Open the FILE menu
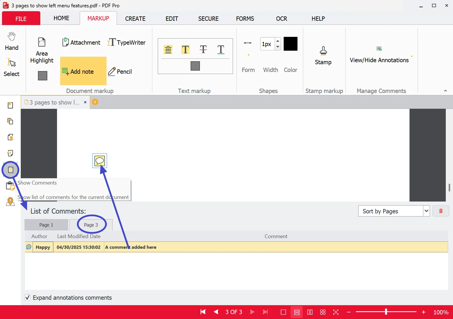 click(21, 18)
